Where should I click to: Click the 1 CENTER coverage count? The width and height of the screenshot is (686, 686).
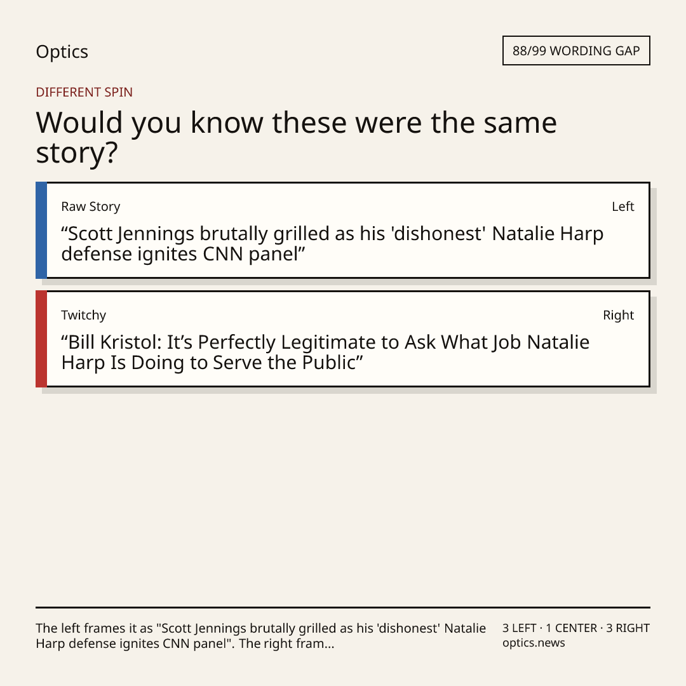point(572,628)
